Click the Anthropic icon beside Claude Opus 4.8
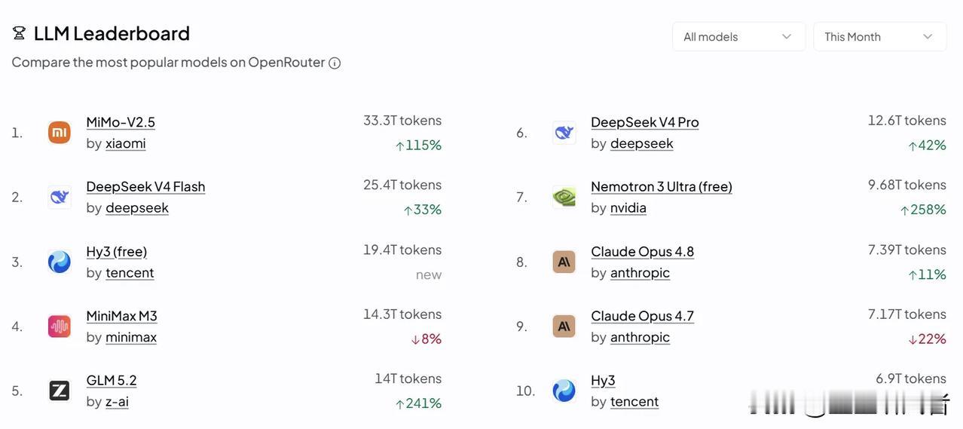The width and height of the screenshot is (963, 429). click(564, 262)
